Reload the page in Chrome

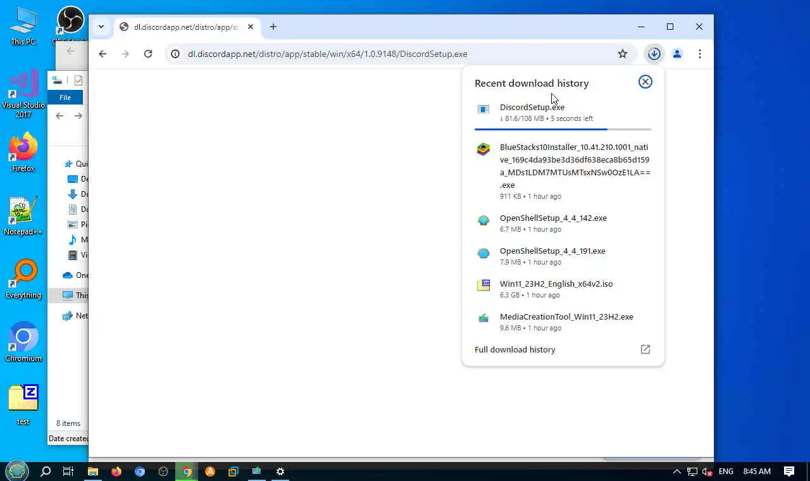[148, 54]
